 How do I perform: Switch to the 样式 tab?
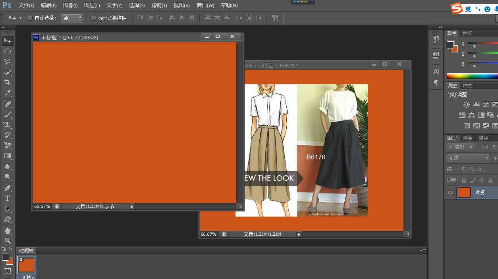point(468,86)
